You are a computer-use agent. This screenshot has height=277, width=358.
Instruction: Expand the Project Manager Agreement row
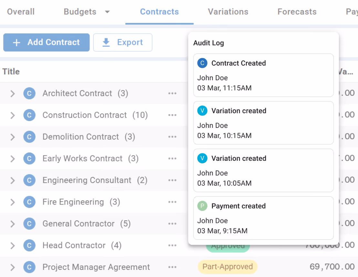13,267
